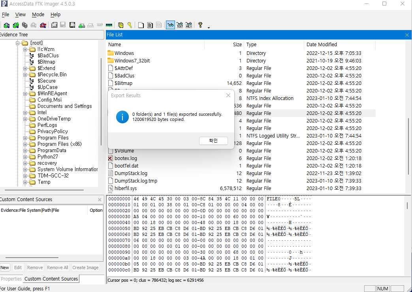Click the Create Image button
Screen dimensions: 412x292
click(85, 268)
